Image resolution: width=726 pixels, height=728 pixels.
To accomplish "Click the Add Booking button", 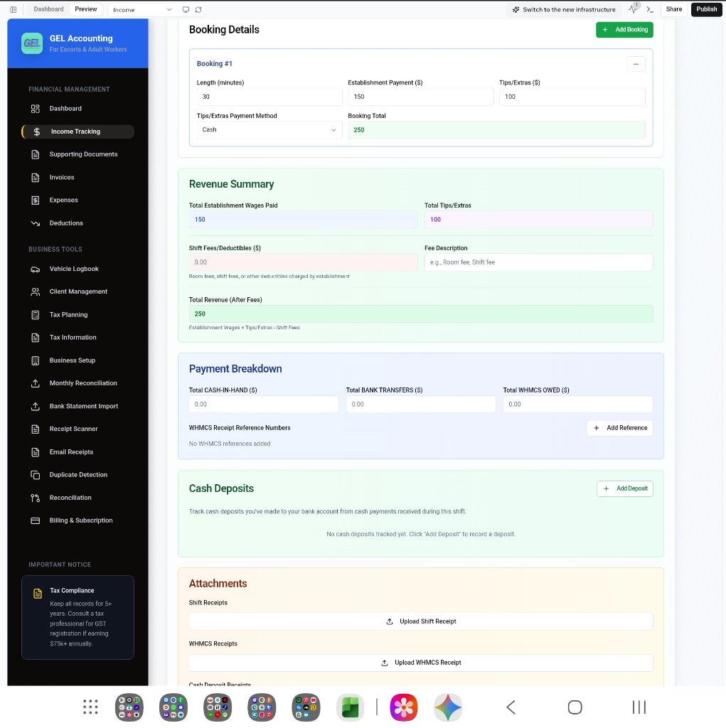I will (624, 30).
